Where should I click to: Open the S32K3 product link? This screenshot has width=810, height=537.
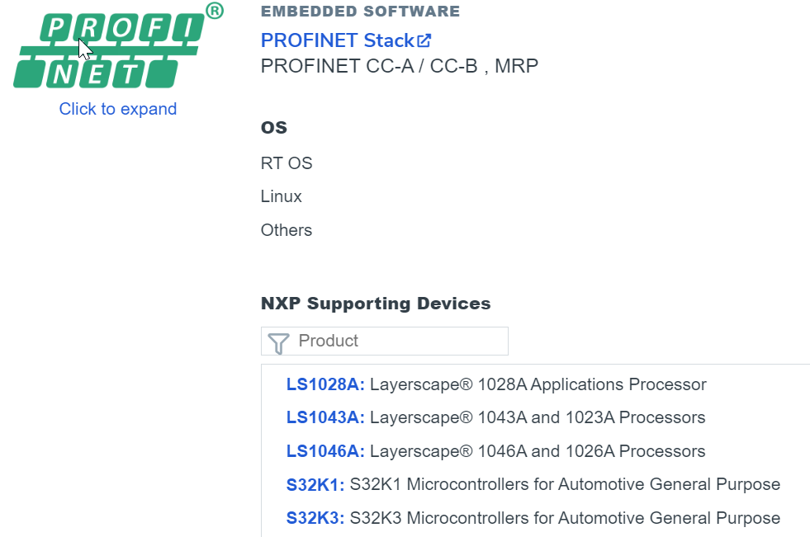pyautogui.click(x=315, y=518)
